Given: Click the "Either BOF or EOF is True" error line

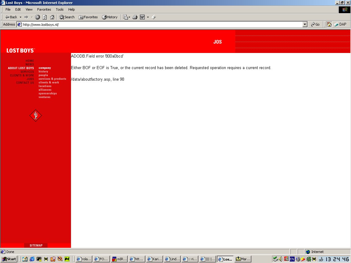Looking at the screenshot, I should point(171,68).
